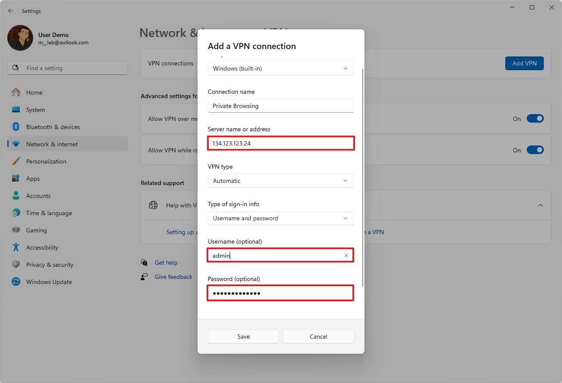This screenshot has width=562, height=383.
Task: Clear the Username field using the X icon
Action: pos(346,255)
